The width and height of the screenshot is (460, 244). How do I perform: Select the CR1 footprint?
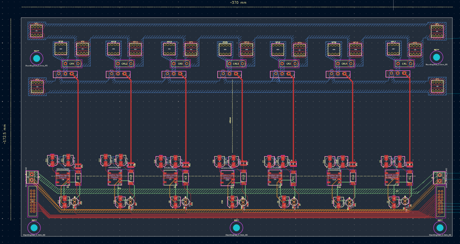pyautogui.click(x=404, y=64)
